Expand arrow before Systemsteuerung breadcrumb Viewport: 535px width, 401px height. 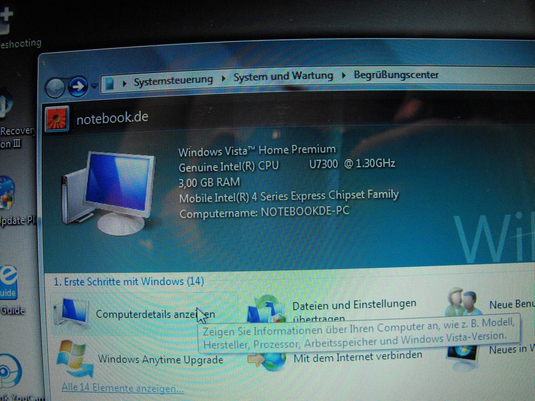tap(124, 83)
